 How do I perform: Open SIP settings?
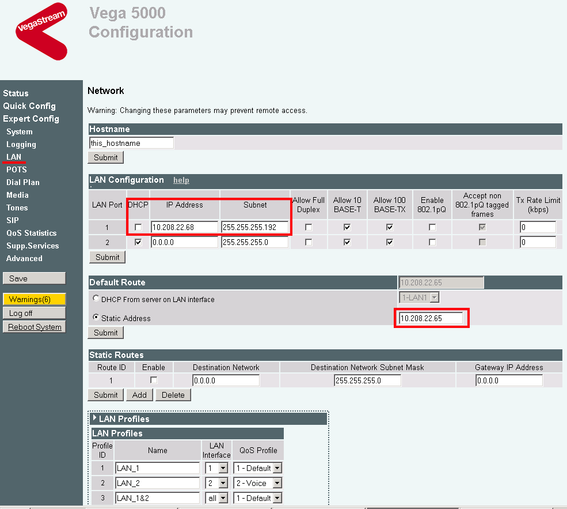(x=12, y=220)
